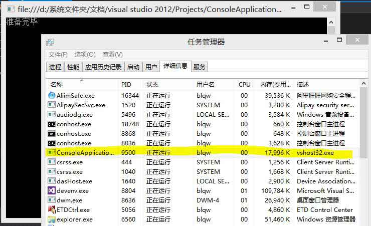Click PID value 9500
The image size is (371, 226).
128,153
